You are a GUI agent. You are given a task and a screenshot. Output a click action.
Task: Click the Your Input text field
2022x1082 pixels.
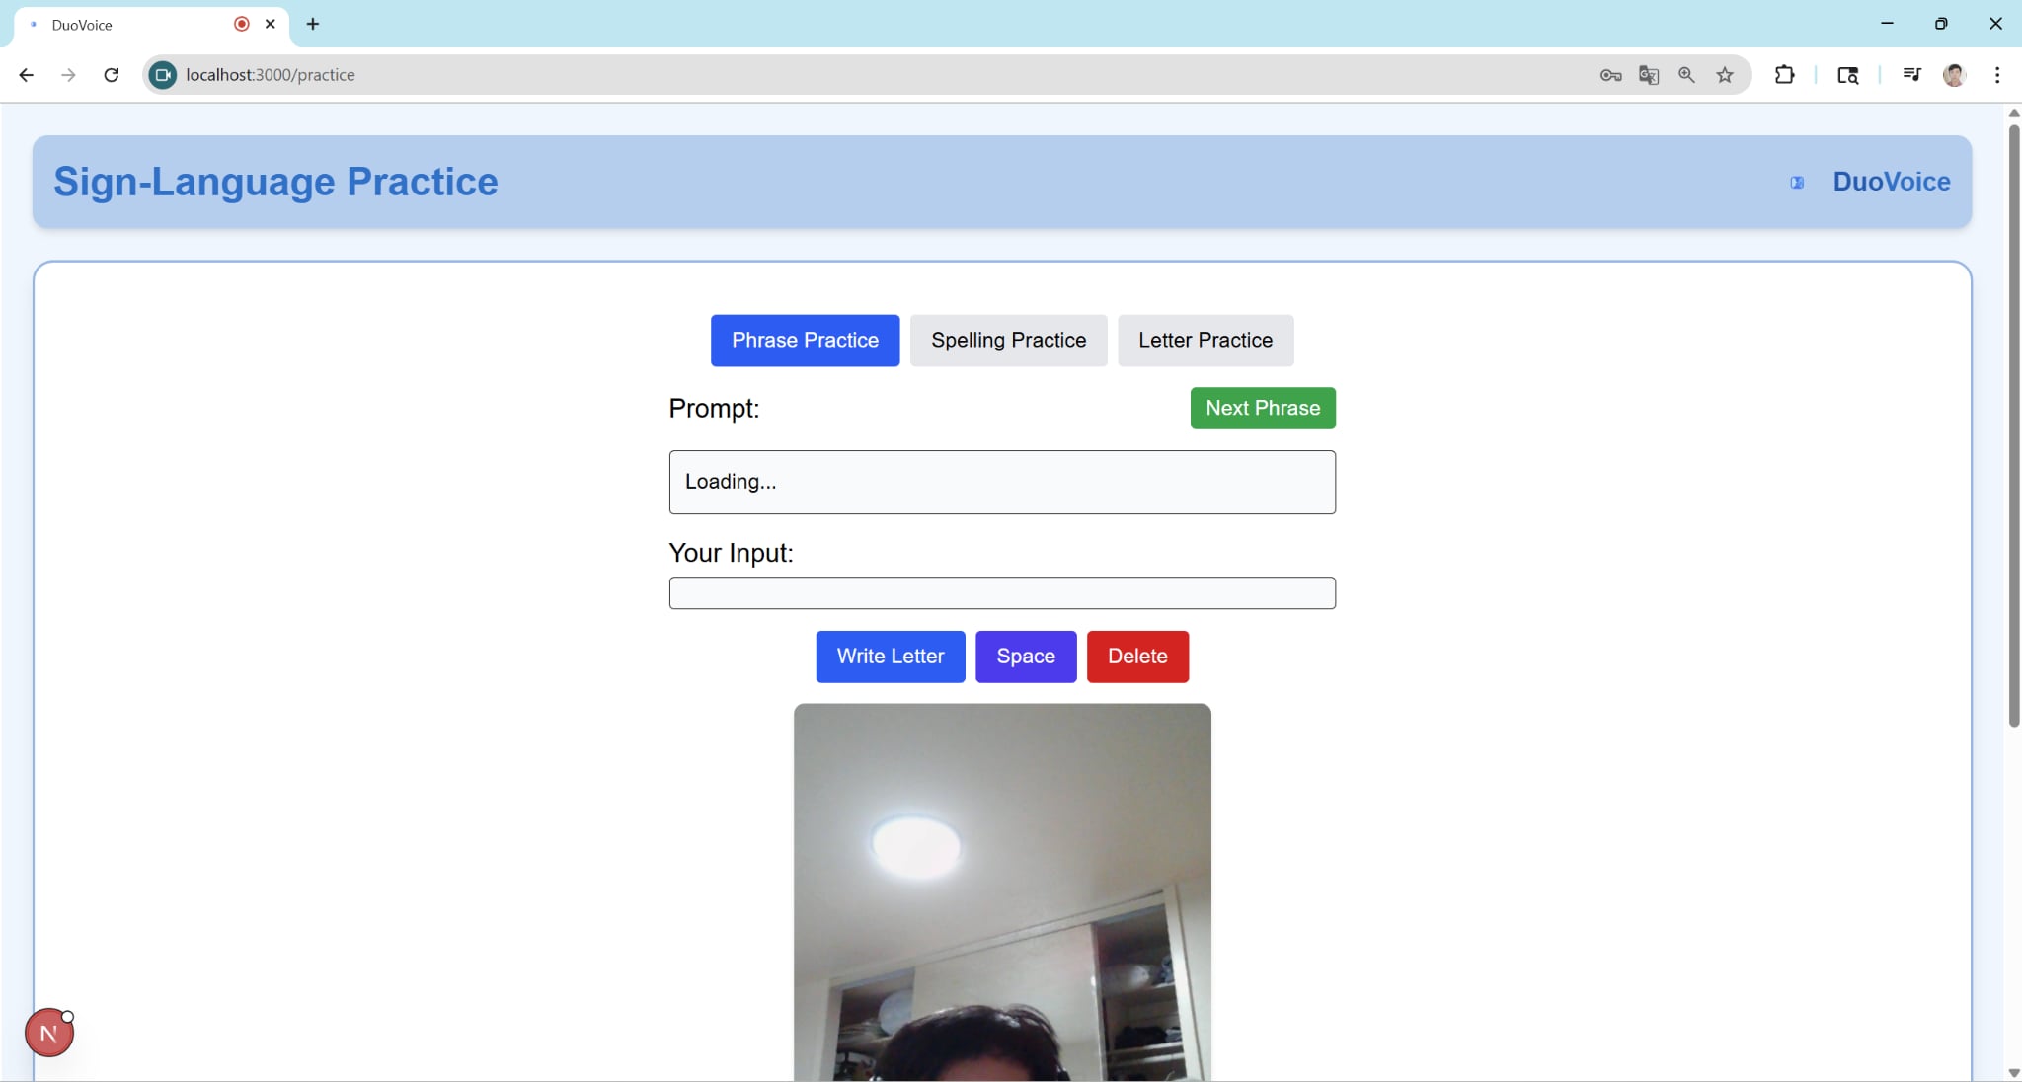1001,593
